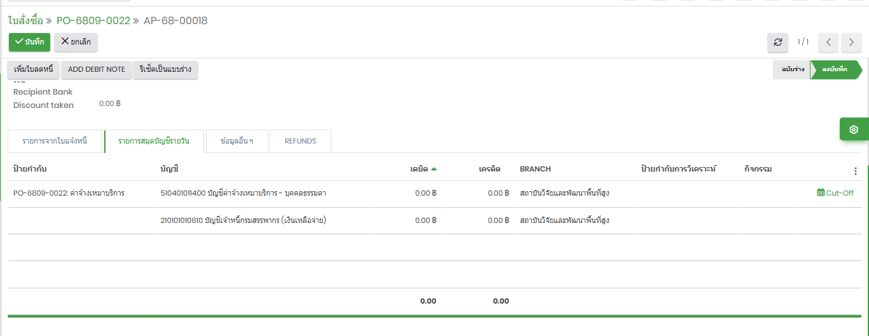
Task: Go to ใบสั่งซื้อ breadcrumb
Action: (25, 21)
